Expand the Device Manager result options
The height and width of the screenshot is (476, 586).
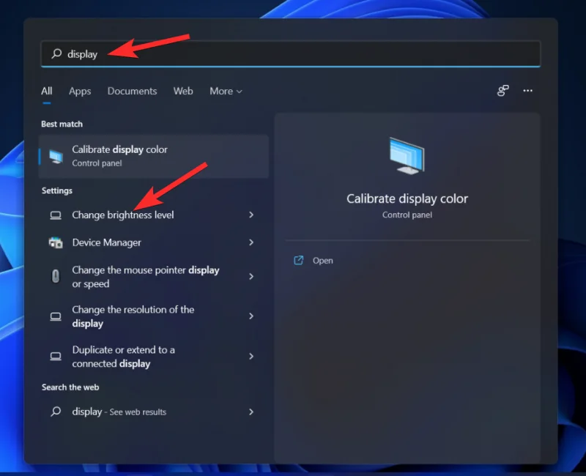coord(252,242)
